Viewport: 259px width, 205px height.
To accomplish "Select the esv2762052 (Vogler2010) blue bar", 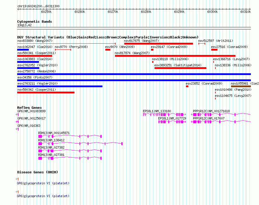I will pyautogui.click(x=28, y=68).
